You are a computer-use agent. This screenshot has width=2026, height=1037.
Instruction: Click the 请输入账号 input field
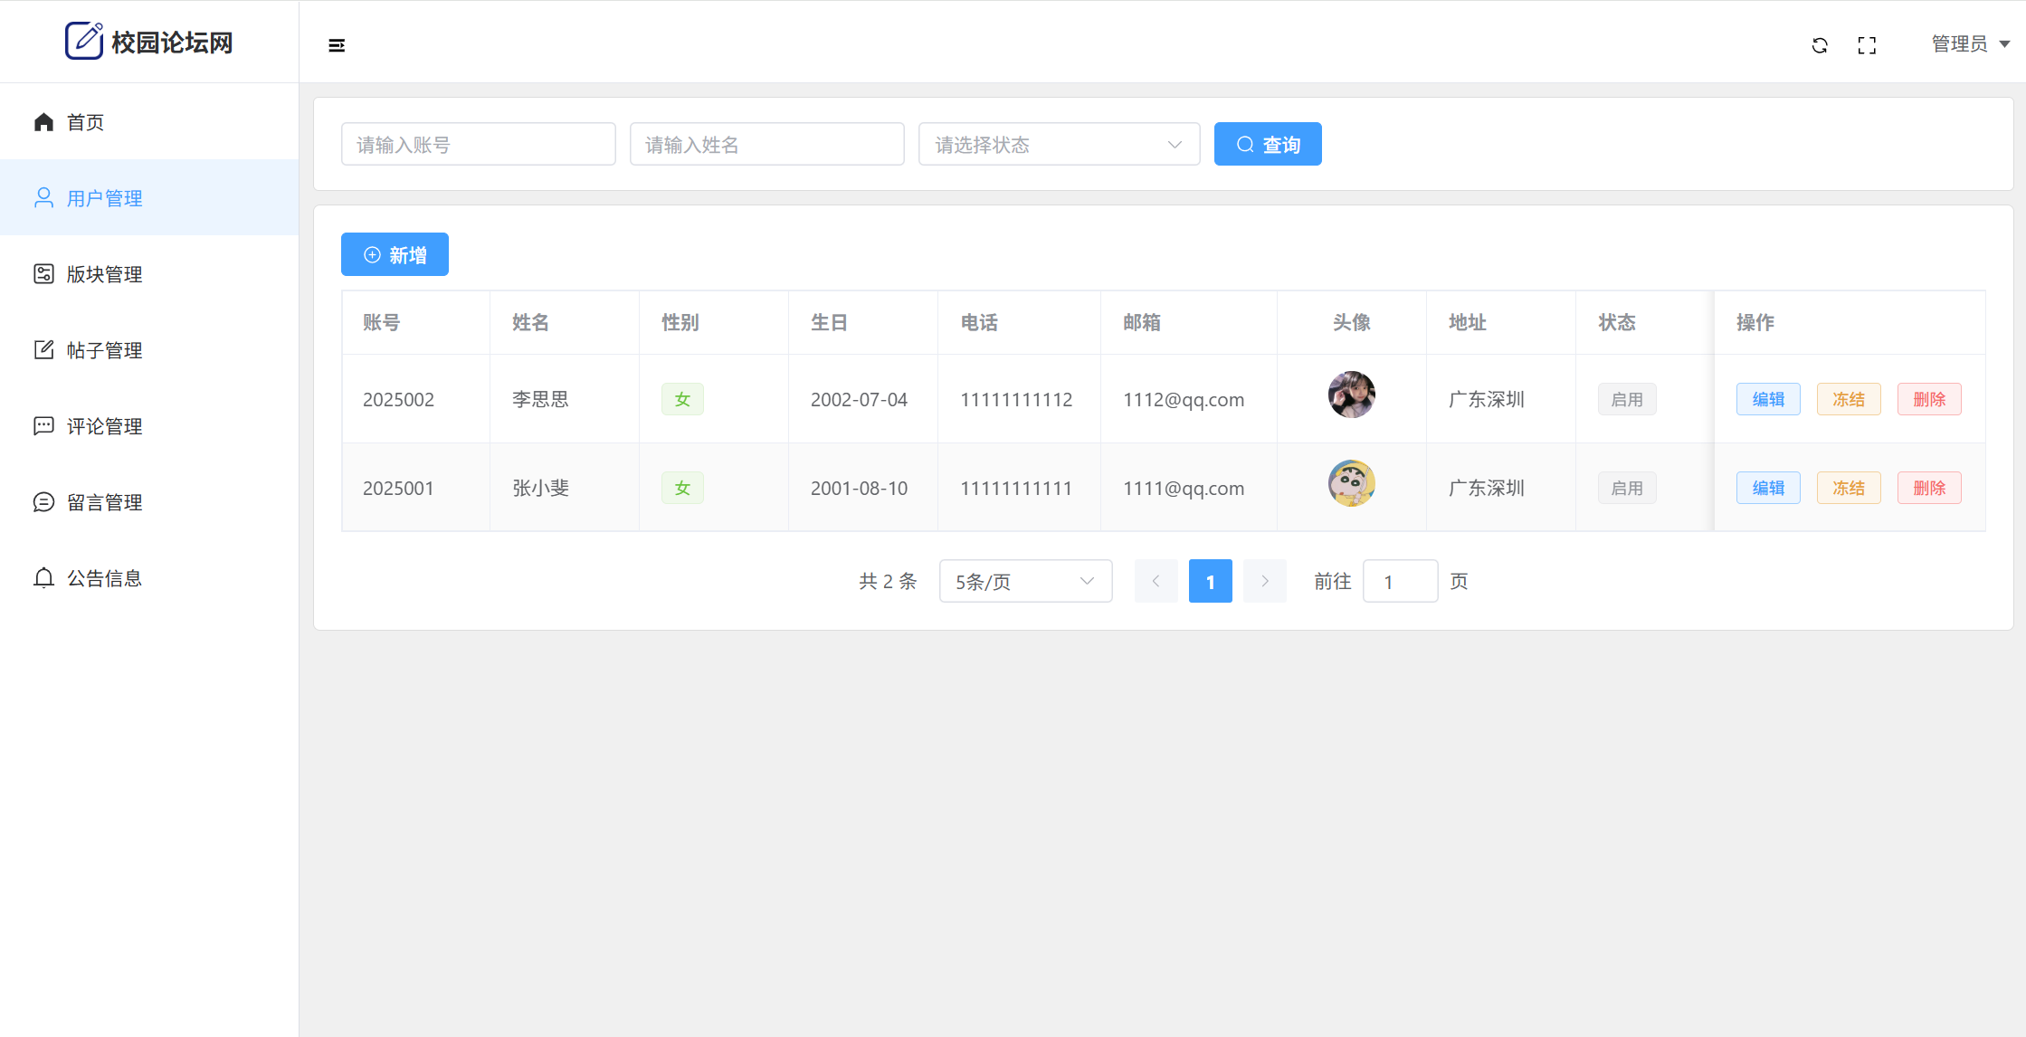478,145
